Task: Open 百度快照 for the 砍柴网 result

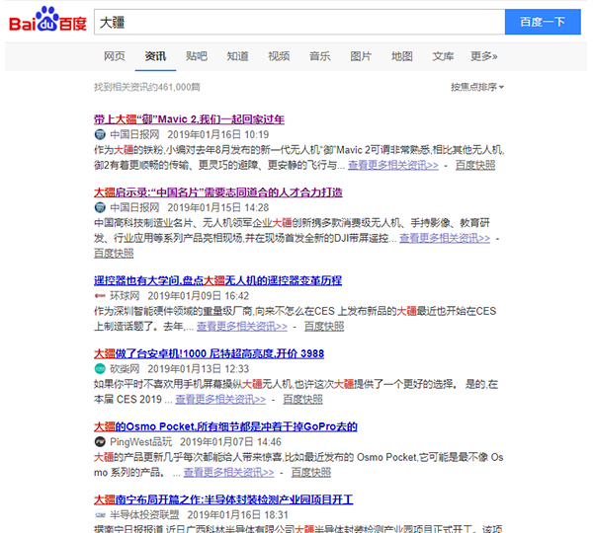Action: coord(302,399)
